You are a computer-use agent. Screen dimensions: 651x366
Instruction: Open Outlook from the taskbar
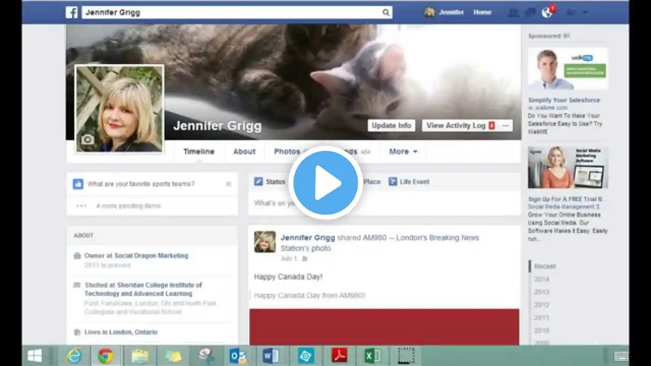[x=239, y=356]
